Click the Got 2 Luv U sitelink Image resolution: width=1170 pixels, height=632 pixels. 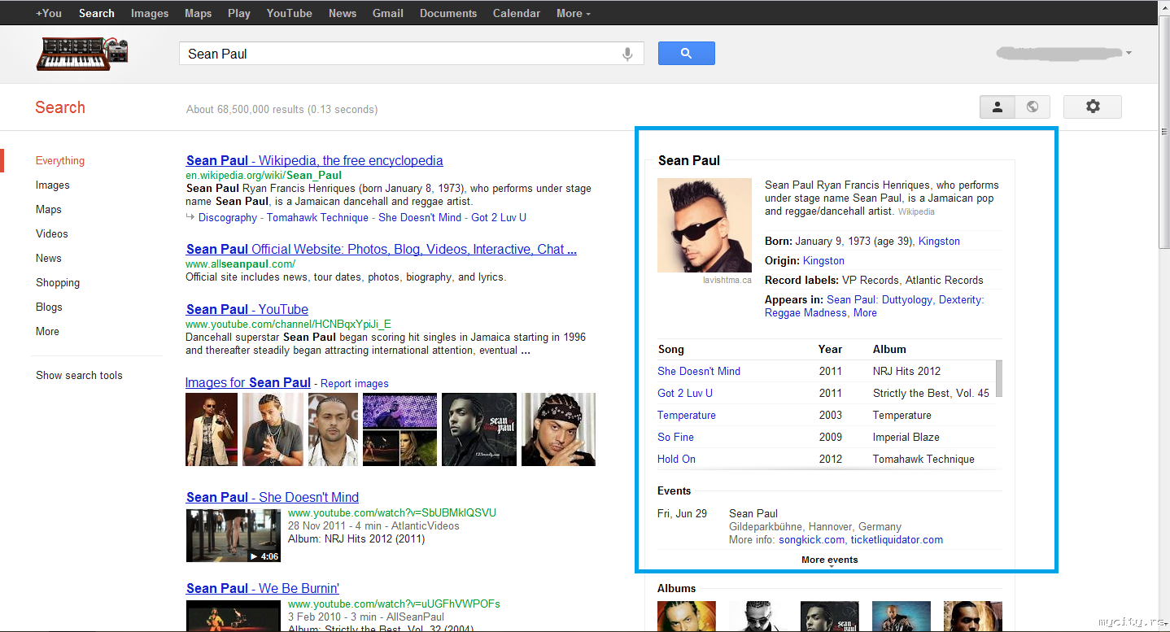[x=499, y=217]
